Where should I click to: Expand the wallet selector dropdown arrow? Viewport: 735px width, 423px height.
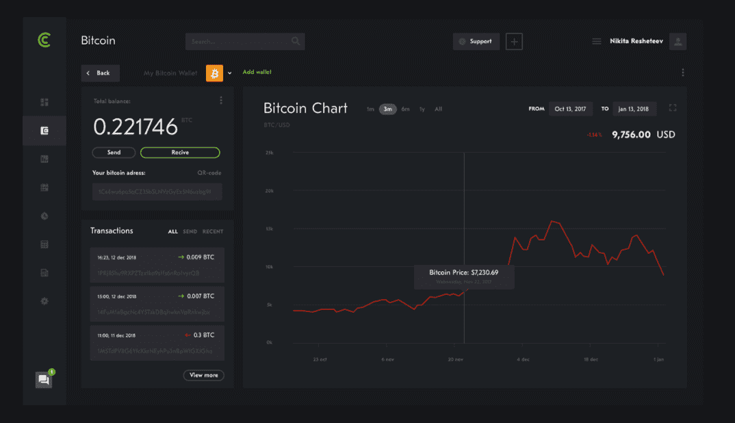click(230, 73)
